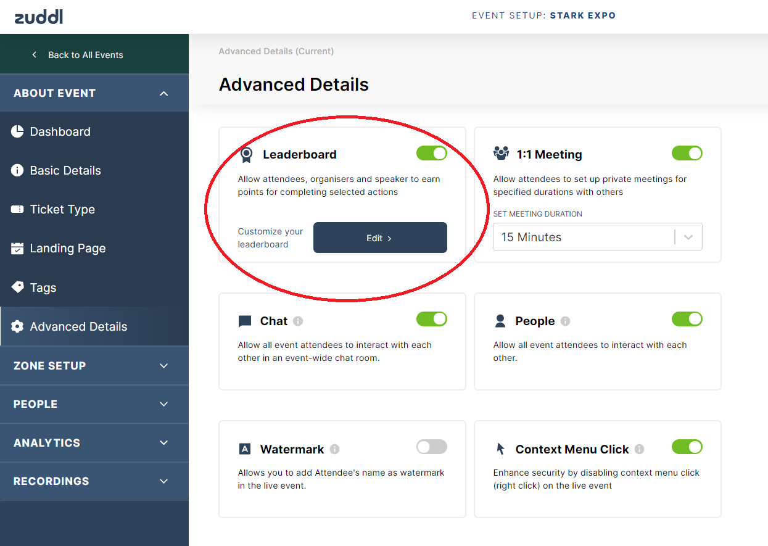Click the Ticket Type ticket icon

[17, 210]
